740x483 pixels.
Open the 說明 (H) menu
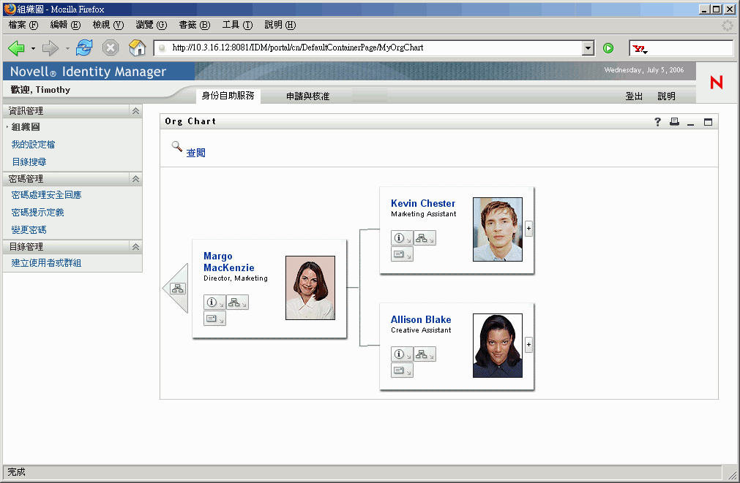pos(280,25)
